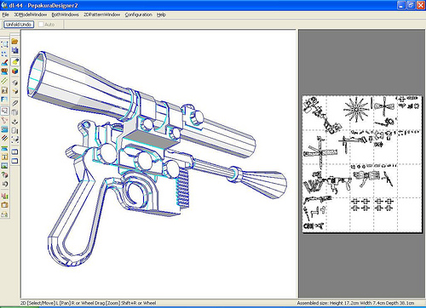Select the highlighted yellow paint tool icon
The width and height of the screenshot is (426, 308).
15,61
